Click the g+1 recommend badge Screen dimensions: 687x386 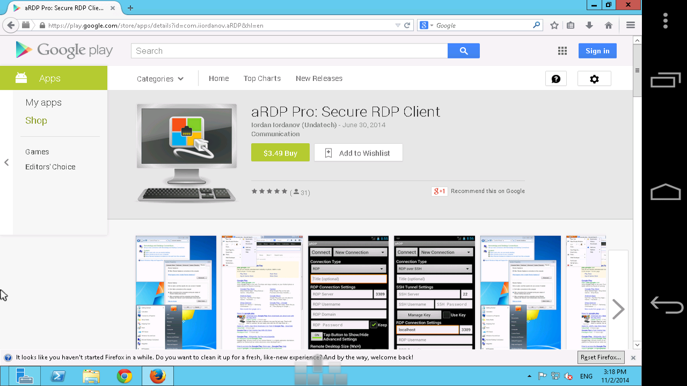(439, 191)
